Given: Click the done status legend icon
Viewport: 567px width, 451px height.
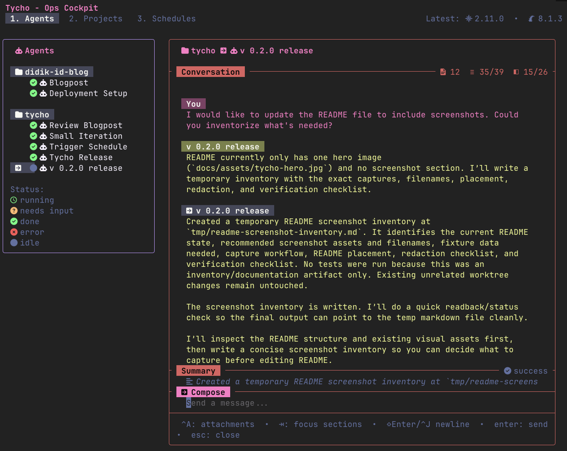Looking at the screenshot, I should (x=14, y=221).
